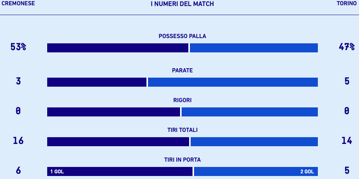Click the "1 GOL" Cremonese bar segment
The height and width of the screenshot is (179, 359).
coord(120,171)
